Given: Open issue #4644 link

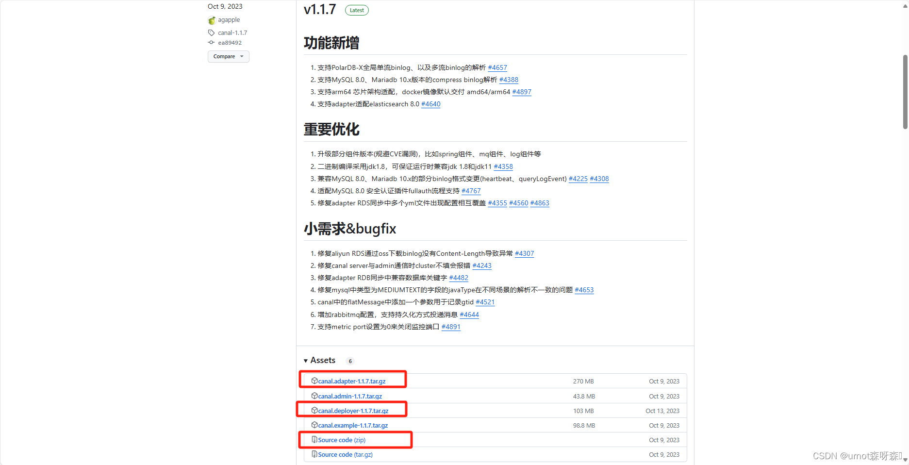Looking at the screenshot, I should click(x=469, y=315).
